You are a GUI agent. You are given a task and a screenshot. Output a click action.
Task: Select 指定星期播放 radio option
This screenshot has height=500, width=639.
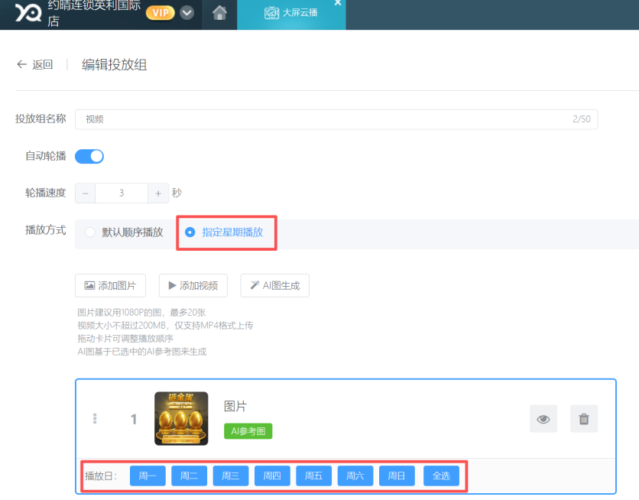point(224,232)
